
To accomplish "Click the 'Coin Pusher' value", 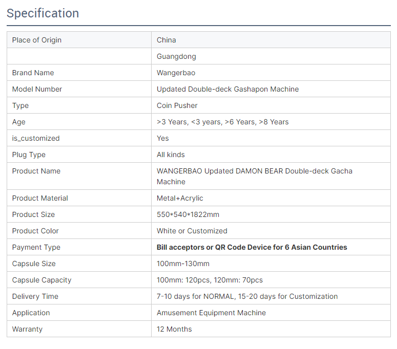I will pos(177,105).
